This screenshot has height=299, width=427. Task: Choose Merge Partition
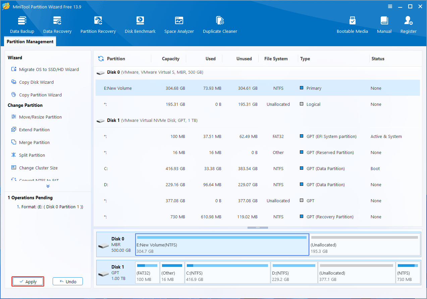[31, 142]
